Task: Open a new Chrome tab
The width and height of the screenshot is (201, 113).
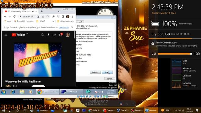Action: 42,11
